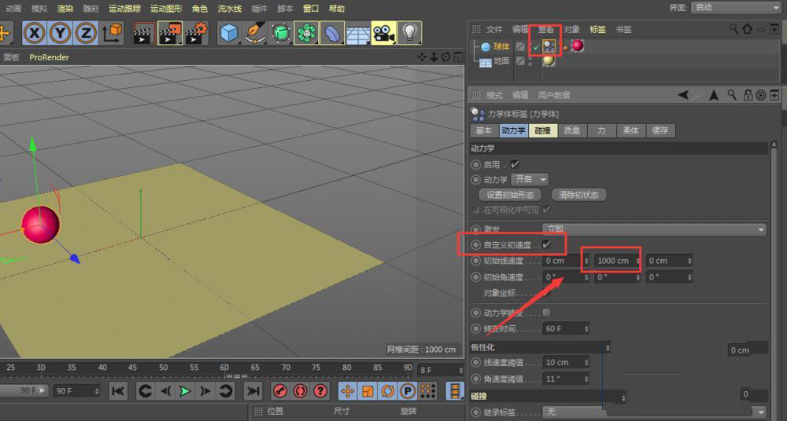Add a cube primitive from the toolbar

pyautogui.click(x=229, y=33)
